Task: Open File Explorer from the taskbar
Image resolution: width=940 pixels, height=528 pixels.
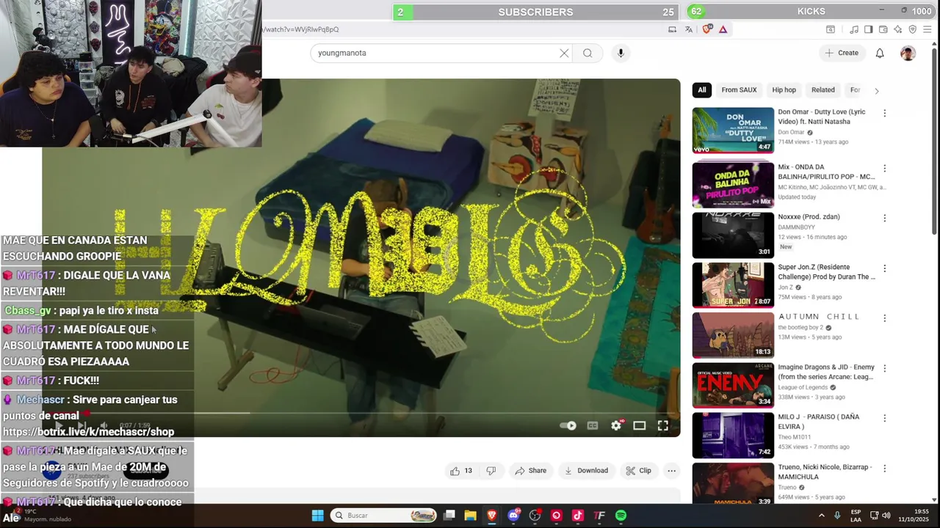Action: point(470,516)
